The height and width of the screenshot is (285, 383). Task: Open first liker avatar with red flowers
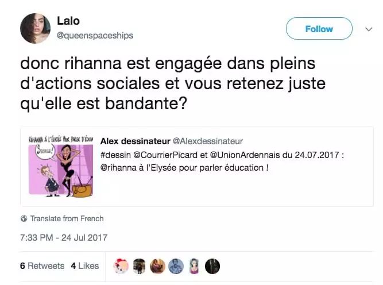click(121, 266)
